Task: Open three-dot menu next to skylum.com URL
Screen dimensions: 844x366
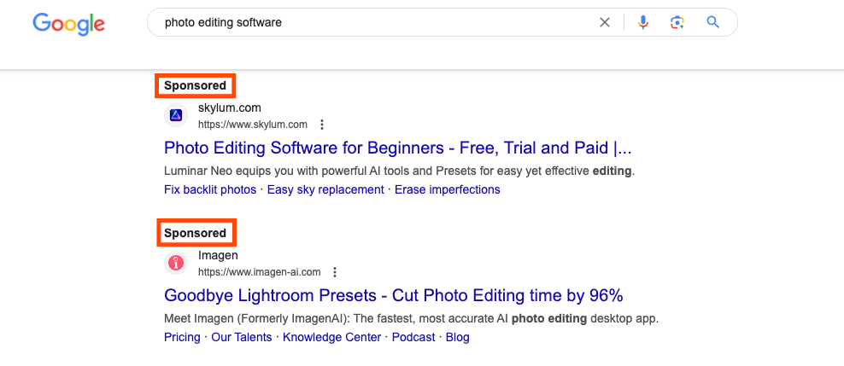Action: pos(322,125)
